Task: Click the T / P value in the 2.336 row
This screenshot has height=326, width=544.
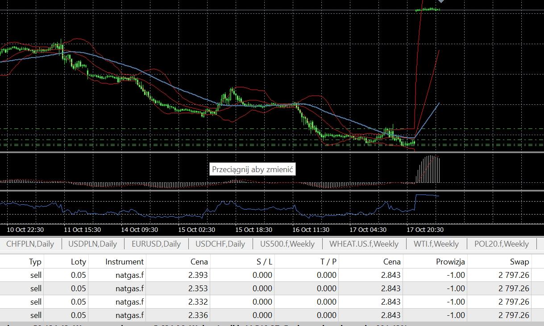Action: click(x=327, y=315)
